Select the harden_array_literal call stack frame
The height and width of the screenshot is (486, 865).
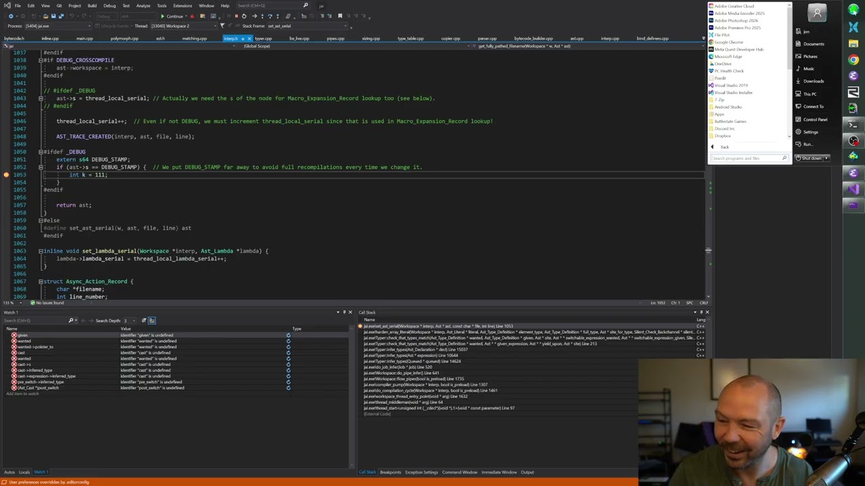530,332
